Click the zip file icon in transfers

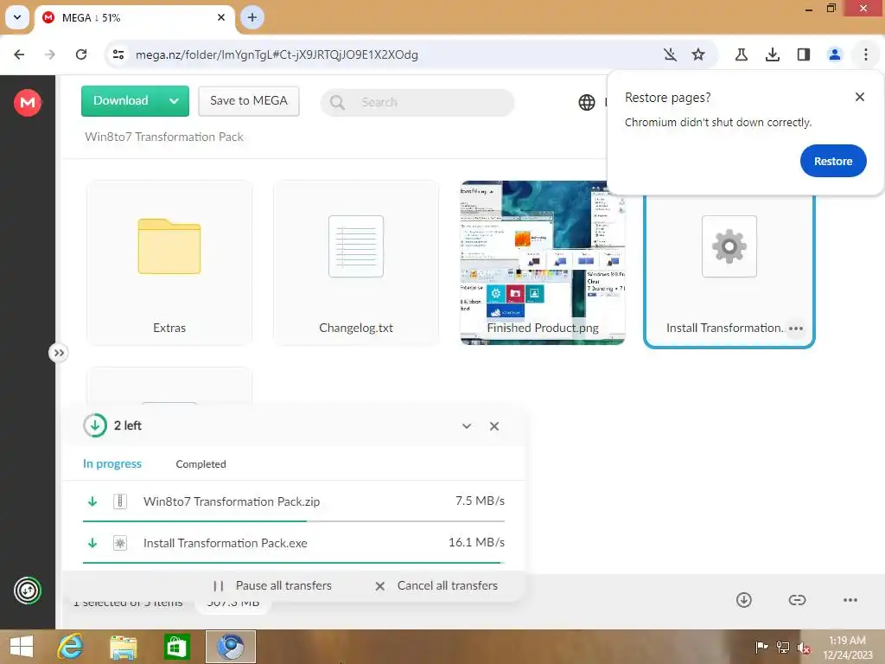click(119, 501)
